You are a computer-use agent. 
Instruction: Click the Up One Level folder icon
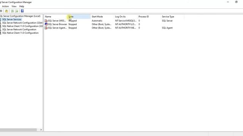coord(6,11)
